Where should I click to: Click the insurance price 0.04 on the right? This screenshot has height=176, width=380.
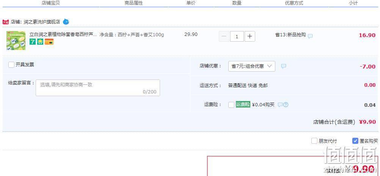click(x=370, y=105)
